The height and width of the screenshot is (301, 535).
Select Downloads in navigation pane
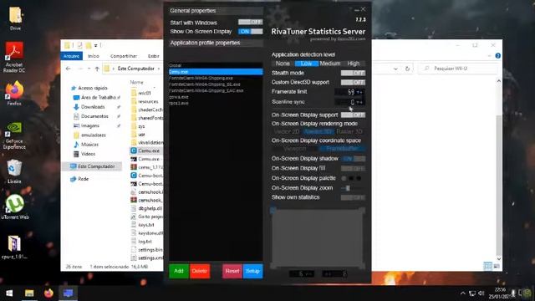click(x=93, y=107)
